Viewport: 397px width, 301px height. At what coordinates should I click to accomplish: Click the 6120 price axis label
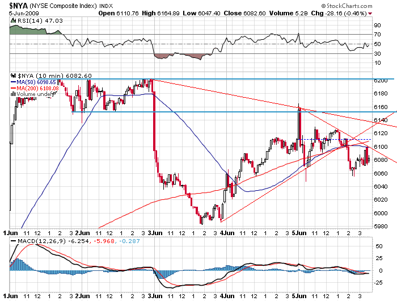pos(381,133)
